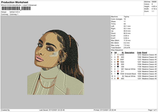
Task: Click the 'EndY:' label
Action: click(x=113, y=38)
